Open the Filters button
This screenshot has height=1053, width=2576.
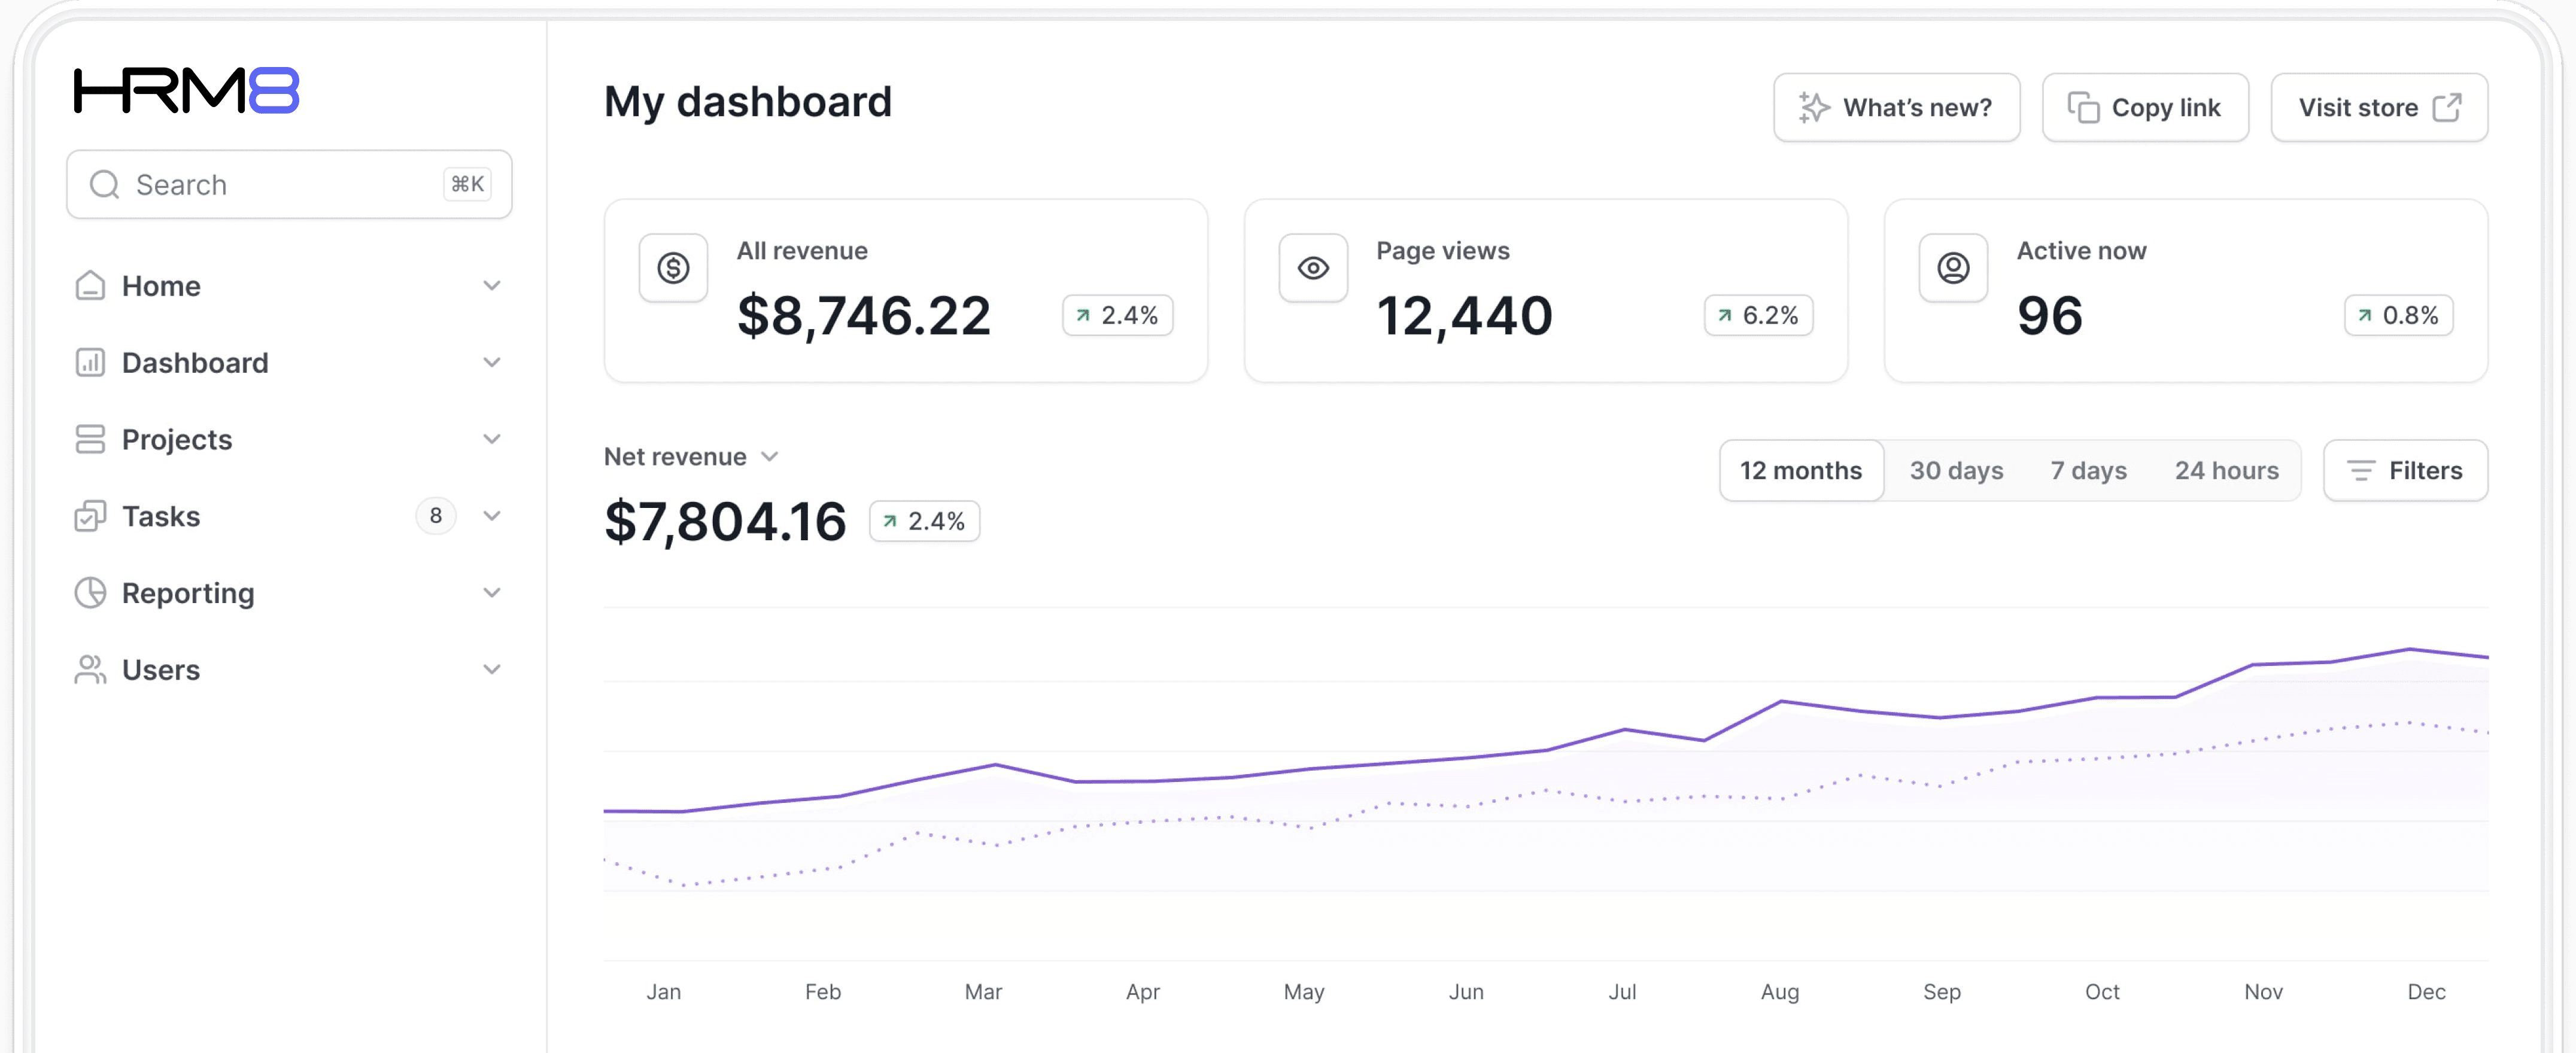pos(2404,471)
